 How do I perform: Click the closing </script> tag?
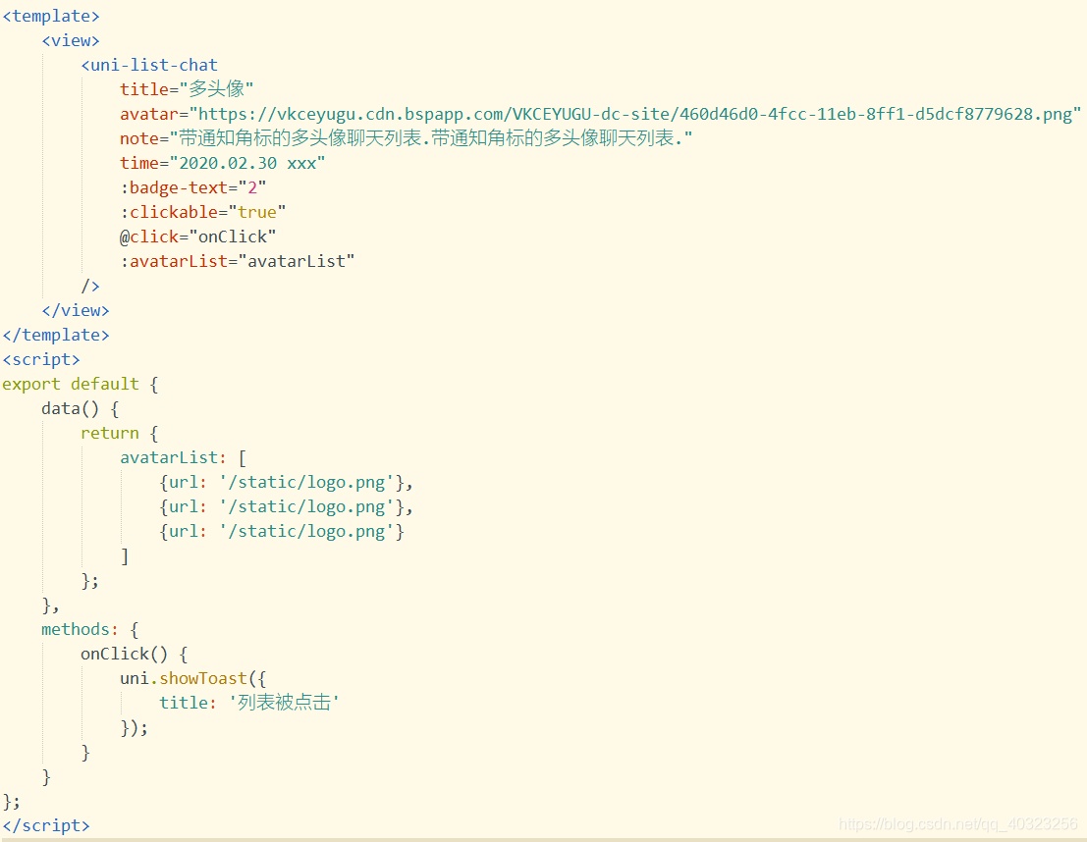click(x=46, y=825)
